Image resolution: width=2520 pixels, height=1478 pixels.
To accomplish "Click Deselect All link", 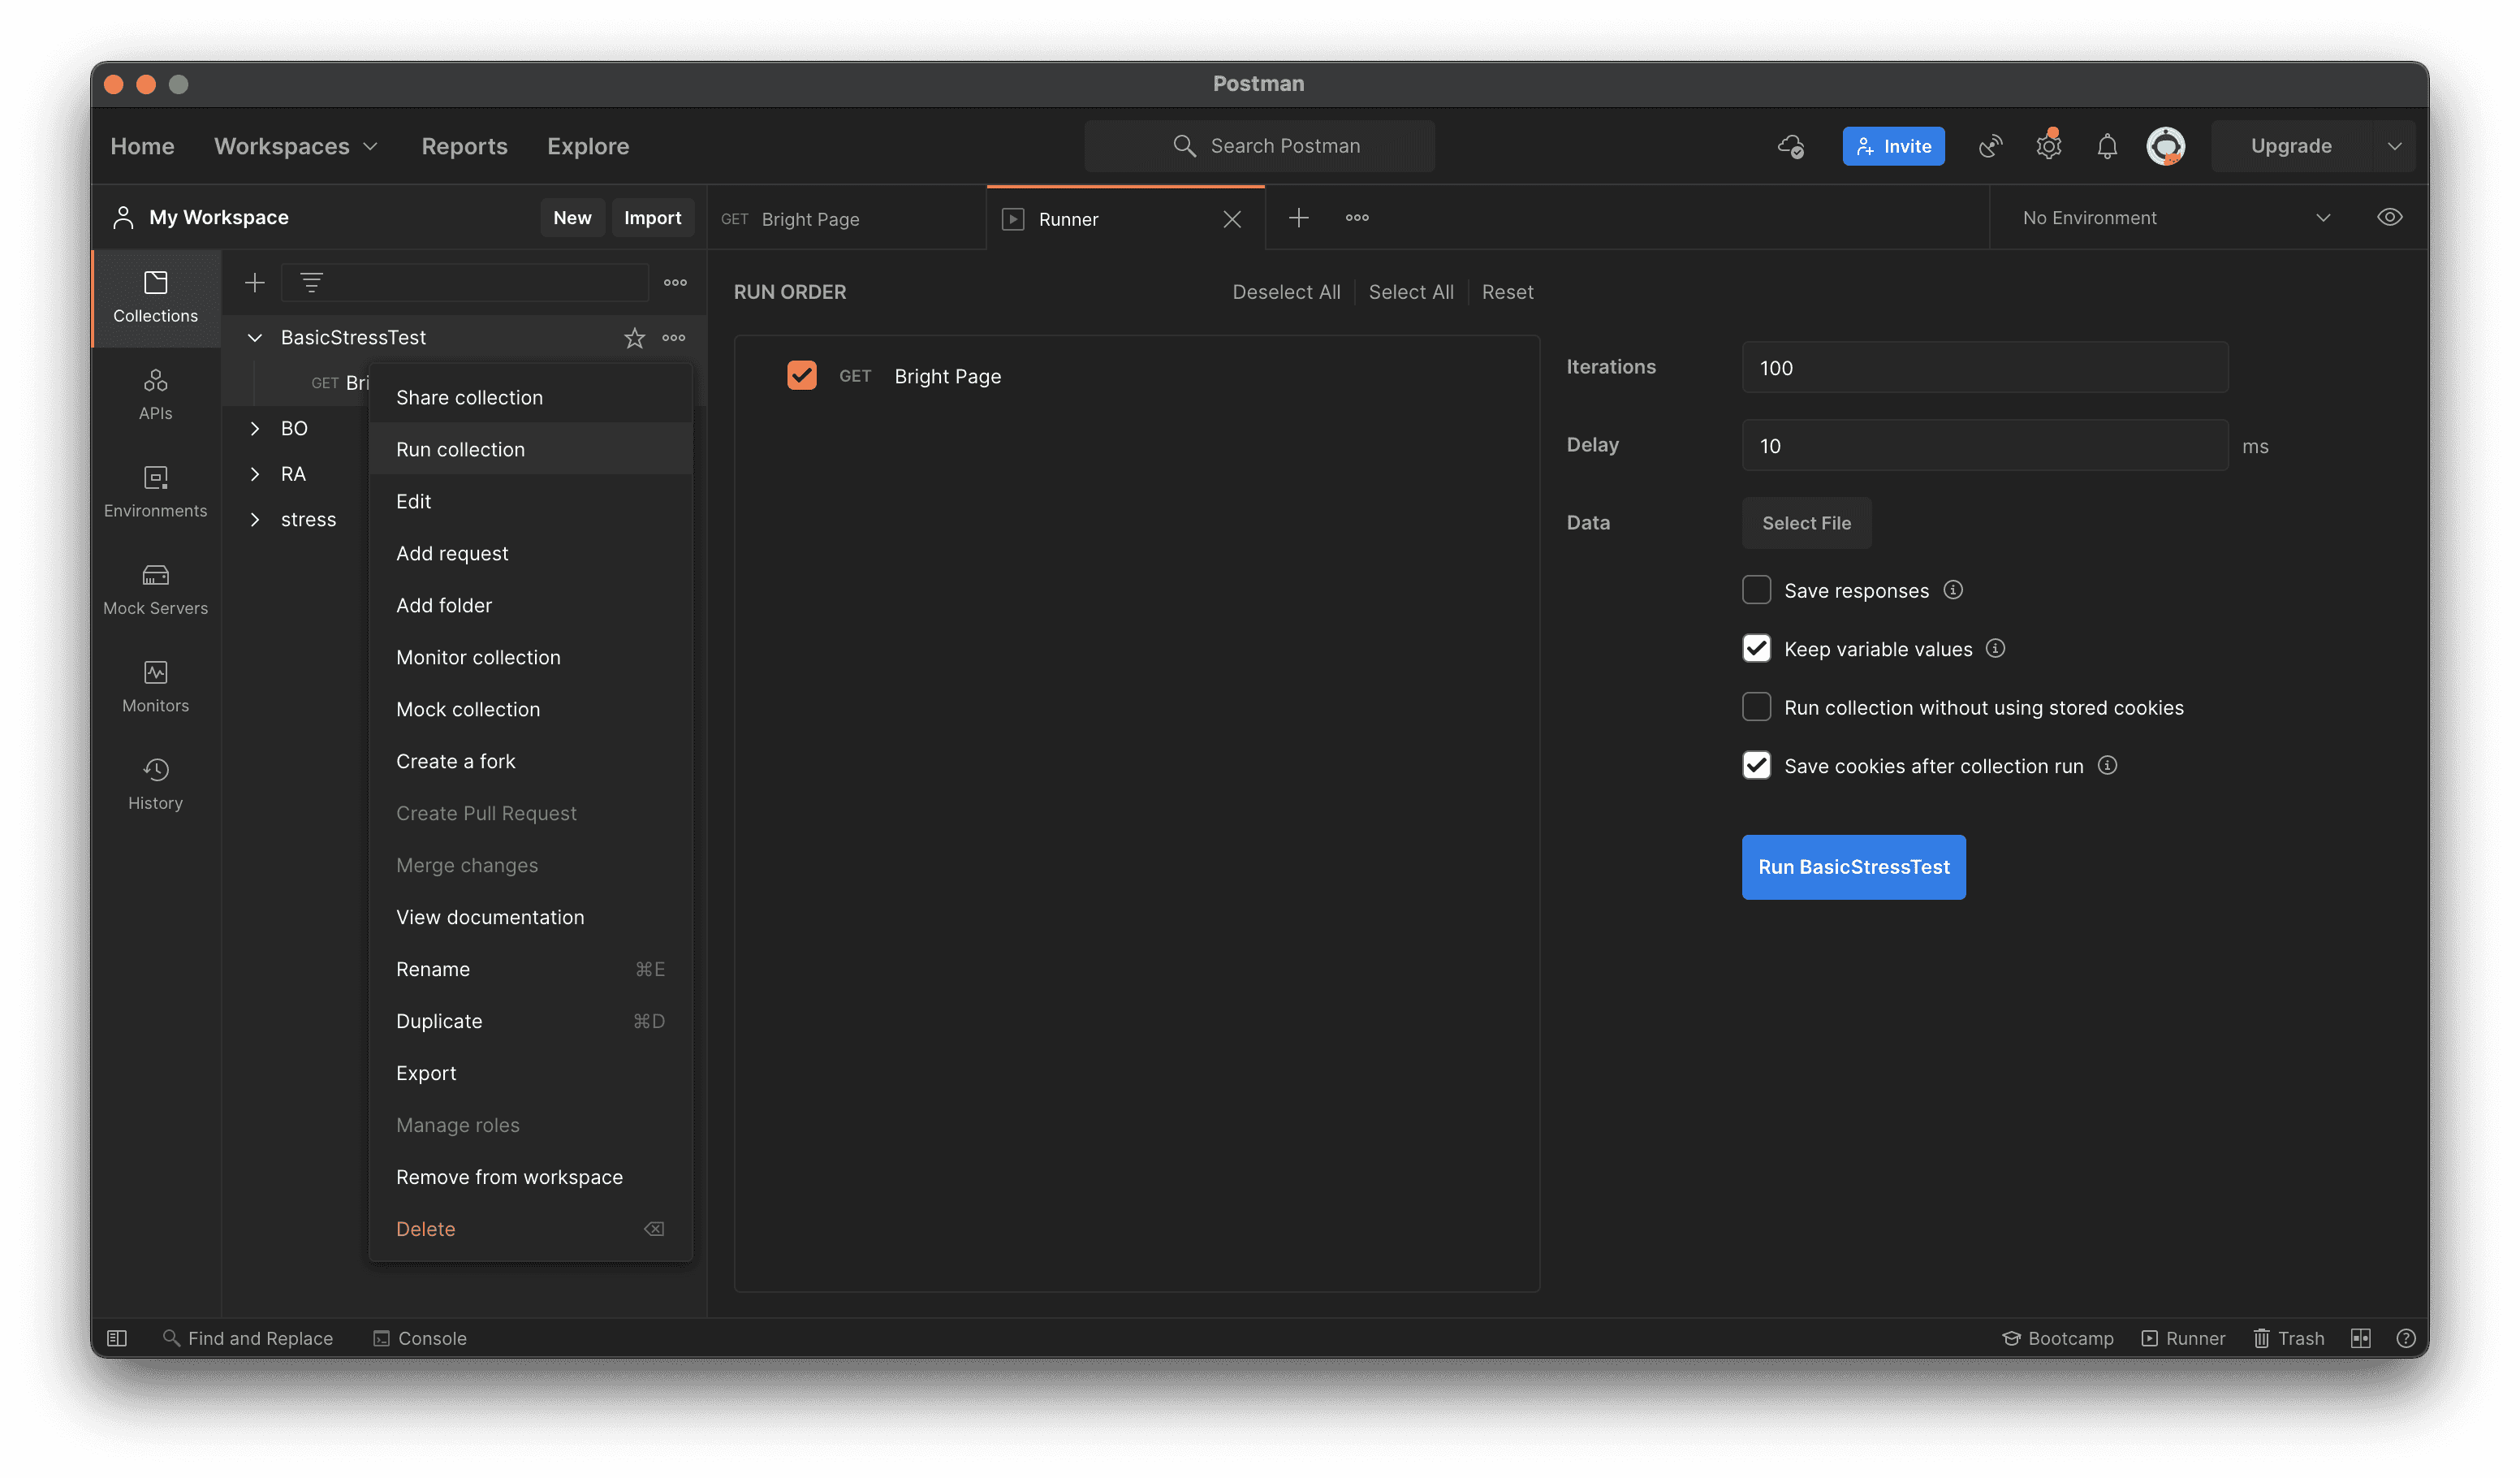I will tap(1286, 292).
